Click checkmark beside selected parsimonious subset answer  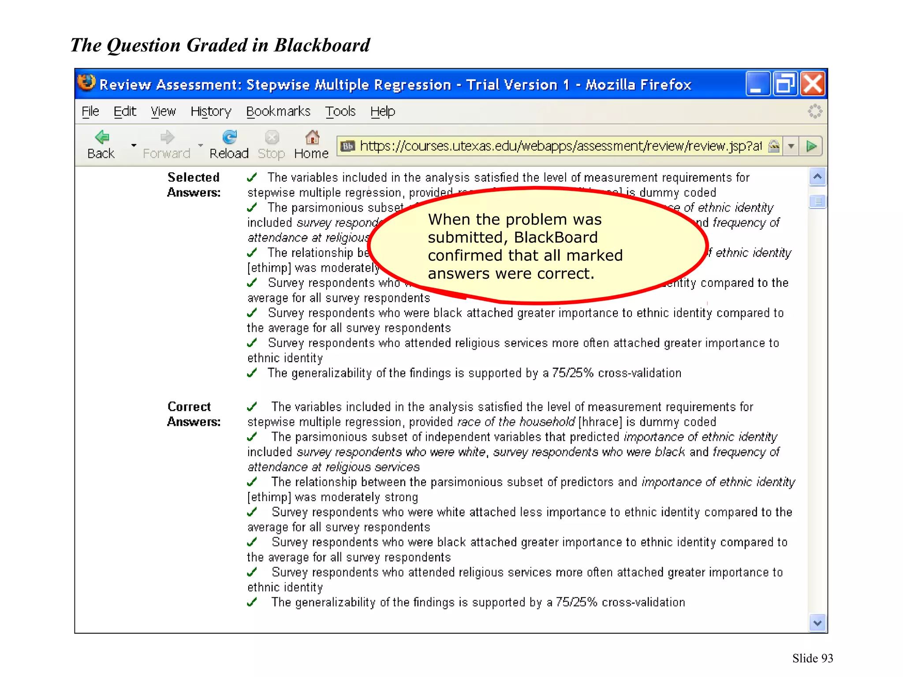point(253,208)
